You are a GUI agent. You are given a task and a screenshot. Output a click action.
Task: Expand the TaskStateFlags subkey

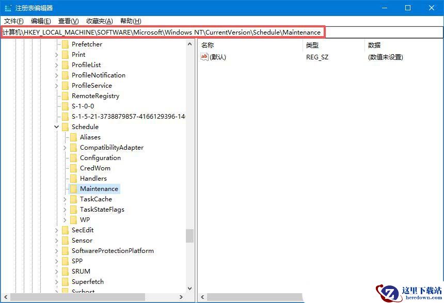click(x=65, y=210)
